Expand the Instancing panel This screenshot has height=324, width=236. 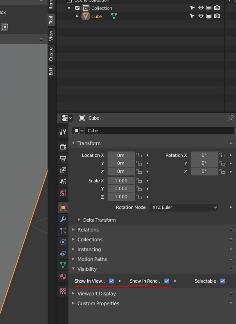tap(73, 249)
